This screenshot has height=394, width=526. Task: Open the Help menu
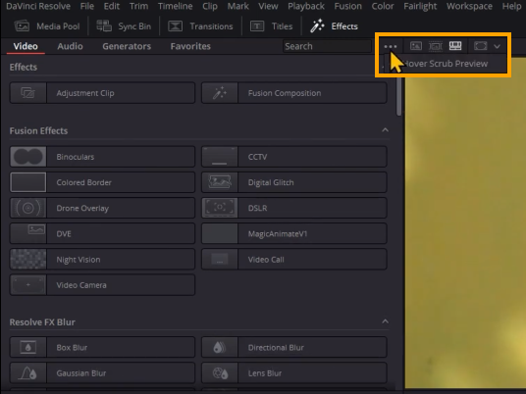[511, 6]
